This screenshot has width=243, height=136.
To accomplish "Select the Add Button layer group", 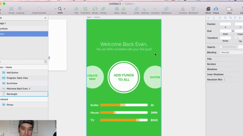I will [x=24, y=73].
